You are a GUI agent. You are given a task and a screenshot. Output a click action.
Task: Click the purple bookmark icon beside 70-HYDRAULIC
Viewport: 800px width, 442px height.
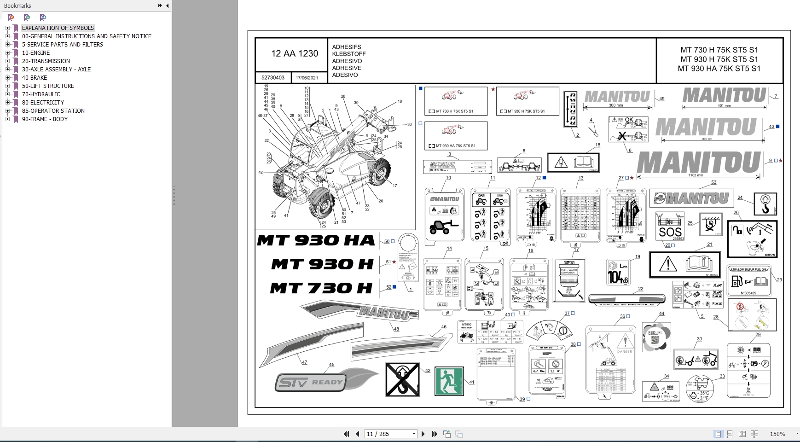pyautogui.click(x=16, y=94)
